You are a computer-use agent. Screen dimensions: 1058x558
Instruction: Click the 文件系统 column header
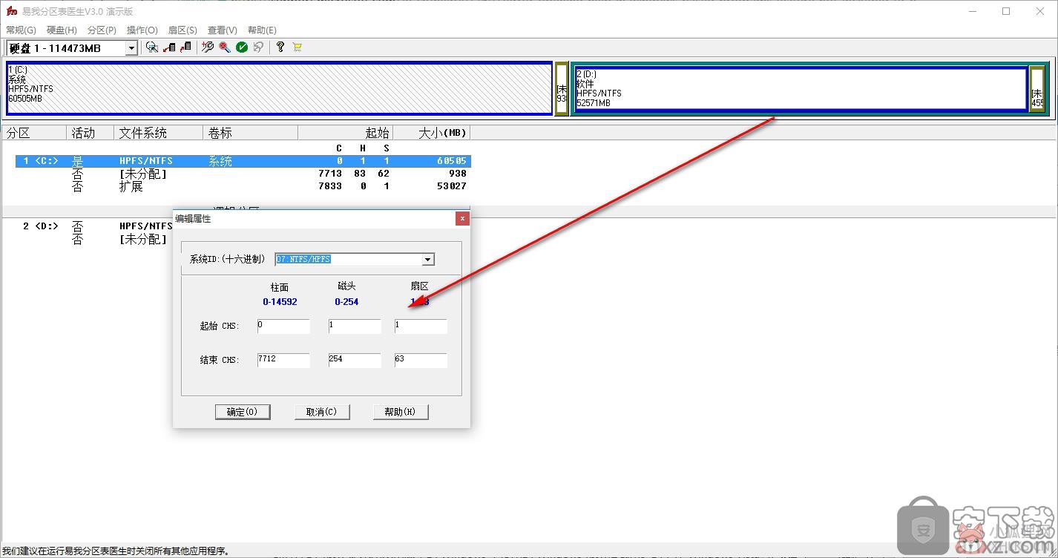(x=158, y=133)
